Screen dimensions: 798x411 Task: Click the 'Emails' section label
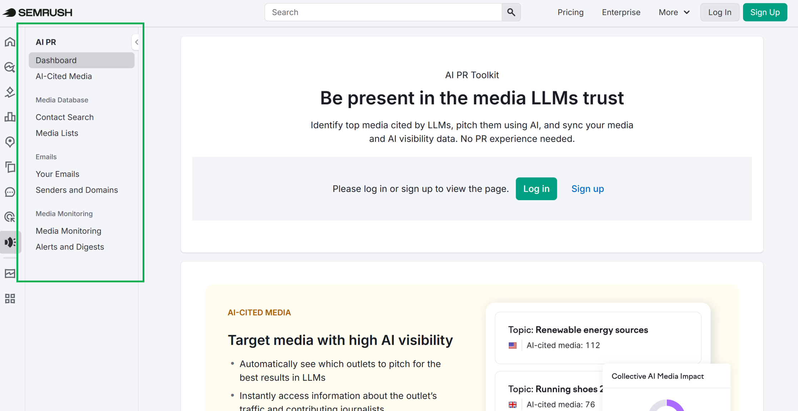[46, 157]
